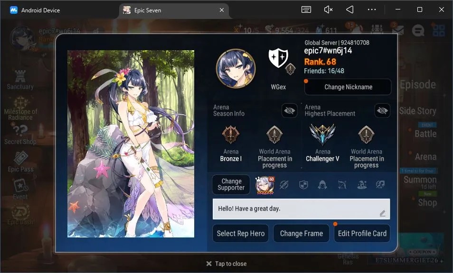Open the Arena entry in right-hand menu

(x=425, y=157)
